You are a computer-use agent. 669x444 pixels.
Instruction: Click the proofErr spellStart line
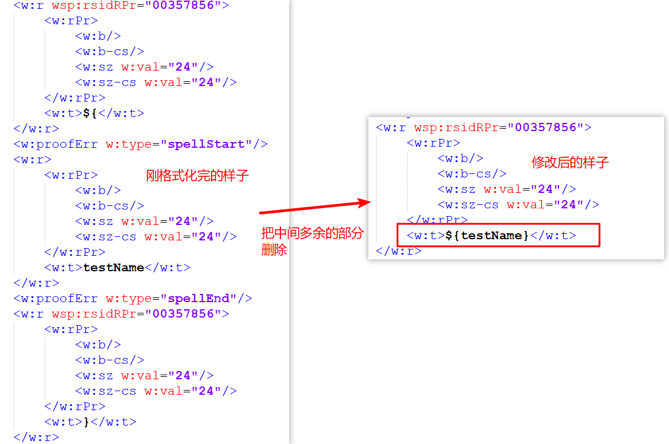point(140,144)
